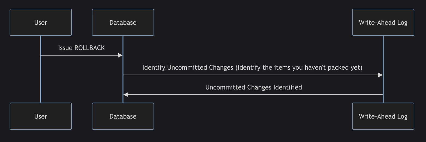Click where the ROLLBACK arrow leaves the User lifeline

(x=41, y=55)
